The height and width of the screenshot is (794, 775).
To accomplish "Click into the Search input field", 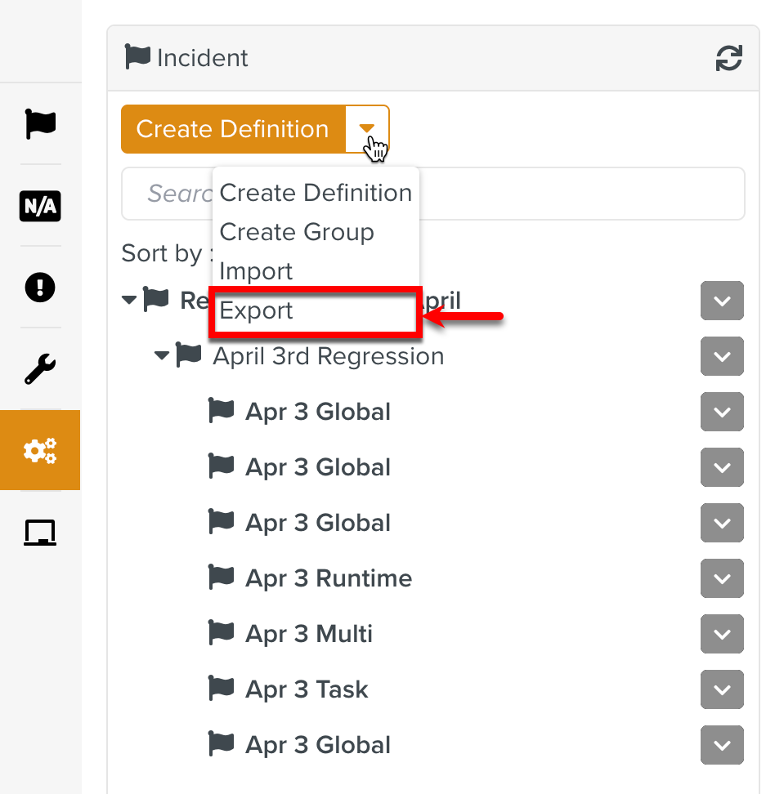I will click(572, 194).
